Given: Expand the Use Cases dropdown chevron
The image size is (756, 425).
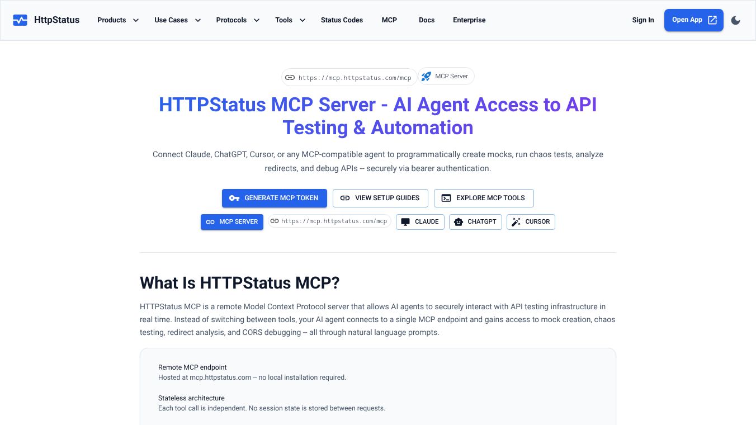Looking at the screenshot, I should 197,20.
